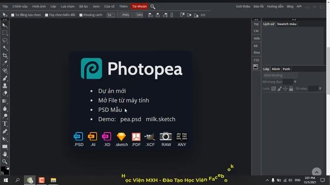The height and width of the screenshot is (185, 330).
Task: Select the Clone Stamp tool
Action: click(x=5, y=86)
